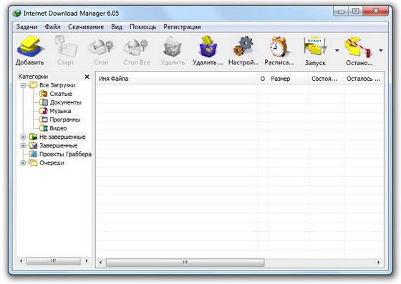401x284 pixels.
Task: Click the Не завершенные folder icon
Action: 33,137
